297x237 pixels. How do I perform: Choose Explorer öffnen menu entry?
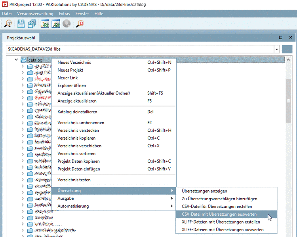click(114, 85)
